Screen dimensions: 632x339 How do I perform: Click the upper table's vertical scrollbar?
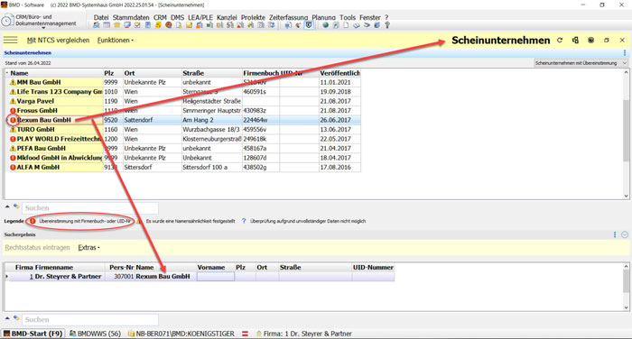click(x=626, y=134)
